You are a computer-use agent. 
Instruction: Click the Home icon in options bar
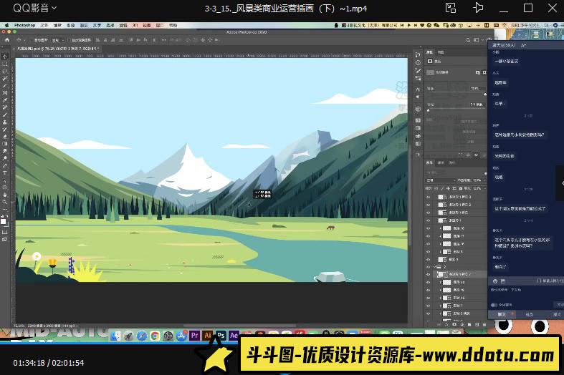click(7, 40)
